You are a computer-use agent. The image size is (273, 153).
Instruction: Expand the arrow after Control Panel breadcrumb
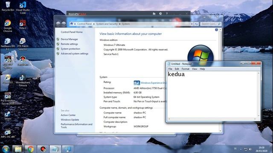point(94,24)
